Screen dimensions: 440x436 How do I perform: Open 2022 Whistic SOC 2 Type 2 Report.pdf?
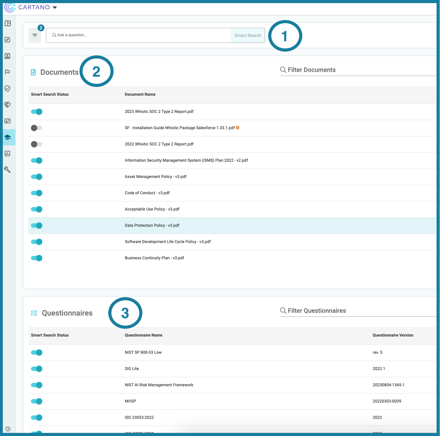(x=159, y=144)
